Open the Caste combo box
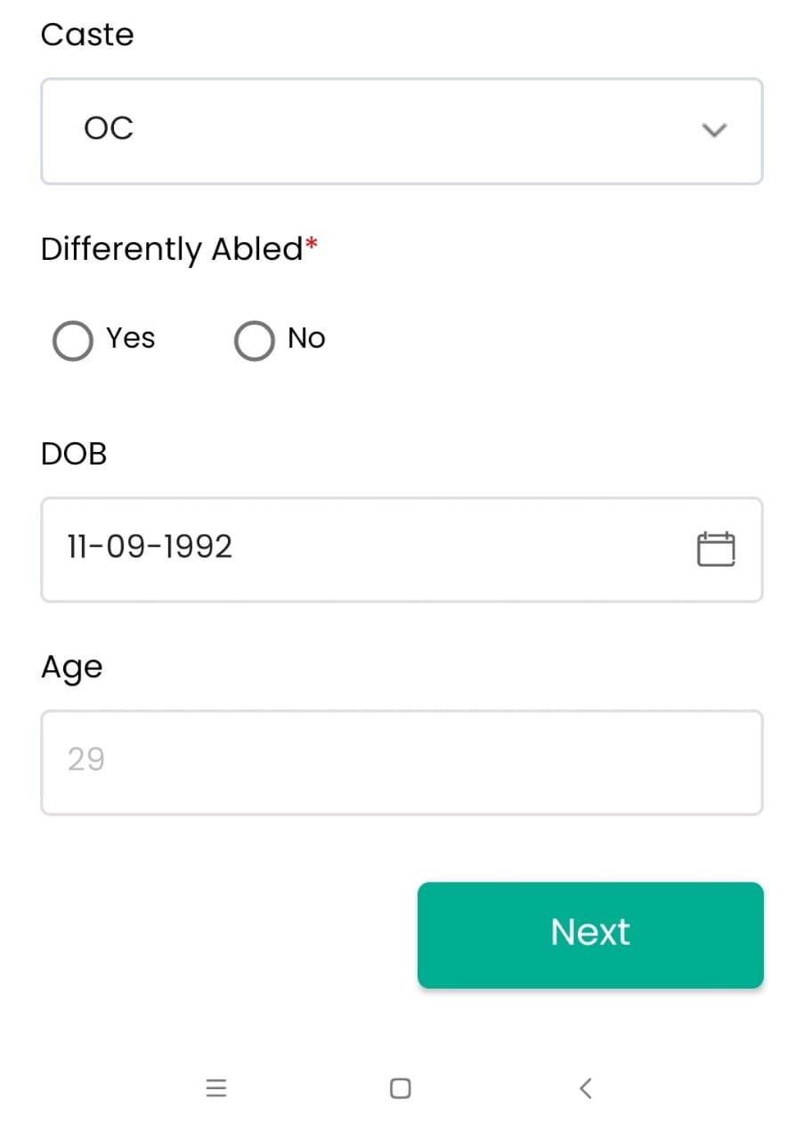 401,132
